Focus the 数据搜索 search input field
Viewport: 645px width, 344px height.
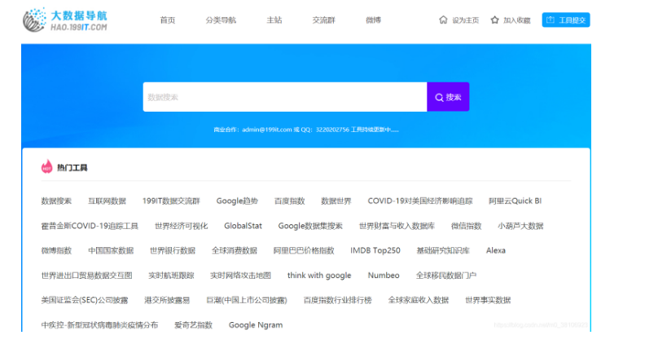tap(285, 97)
